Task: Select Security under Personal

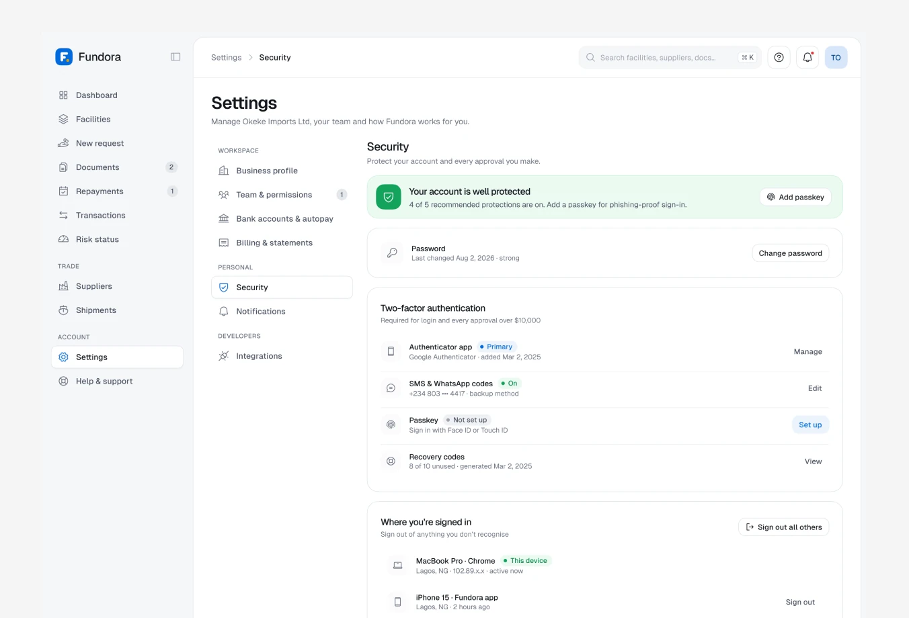Action: pyautogui.click(x=282, y=288)
